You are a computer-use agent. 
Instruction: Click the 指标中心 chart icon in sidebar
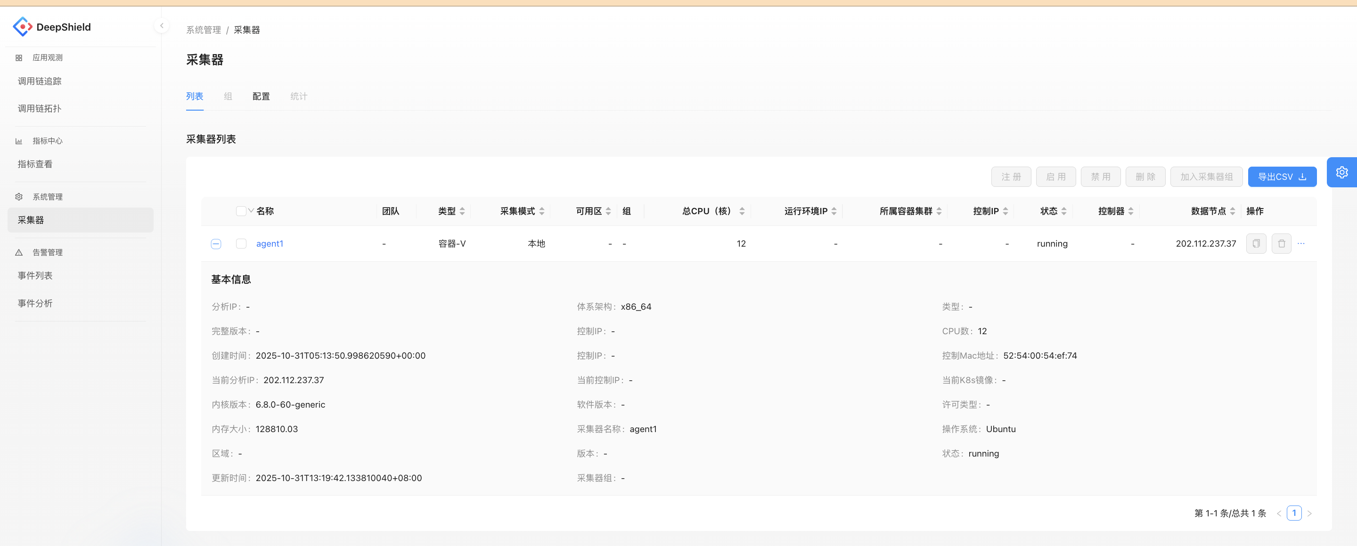[x=18, y=141]
